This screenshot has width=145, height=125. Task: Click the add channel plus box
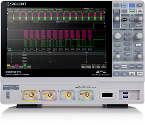click(x=36, y=66)
